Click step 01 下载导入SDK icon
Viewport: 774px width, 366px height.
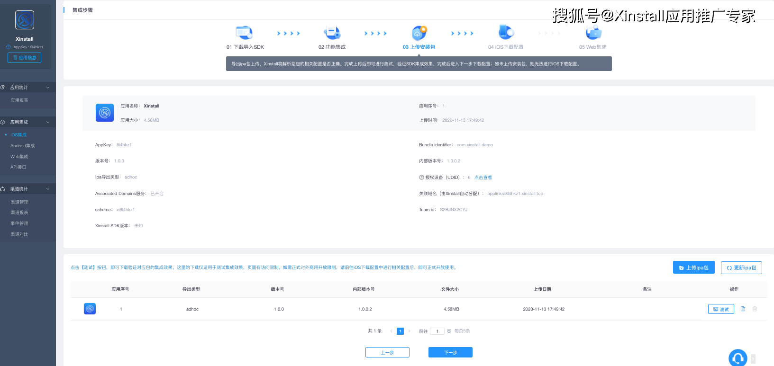244,33
